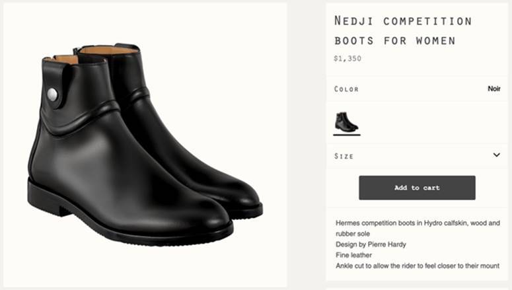The image size is (512, 290).
Task: Click the tan lining of front boot
Action: tap(66, 60)
